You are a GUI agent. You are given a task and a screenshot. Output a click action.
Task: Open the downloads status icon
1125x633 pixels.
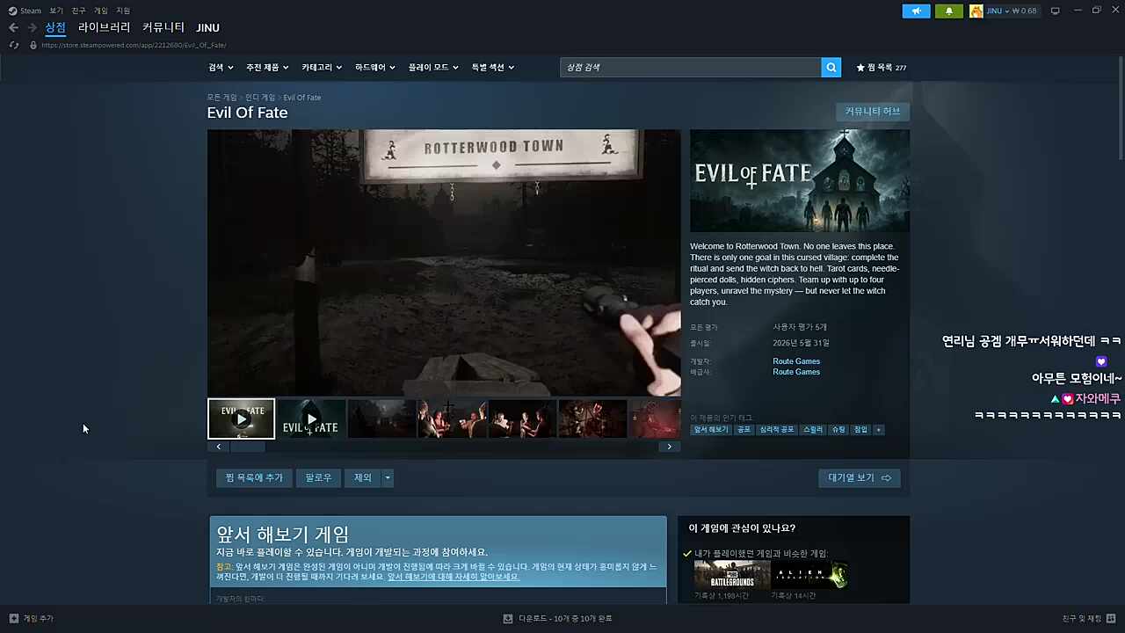(x=508, y=618)
